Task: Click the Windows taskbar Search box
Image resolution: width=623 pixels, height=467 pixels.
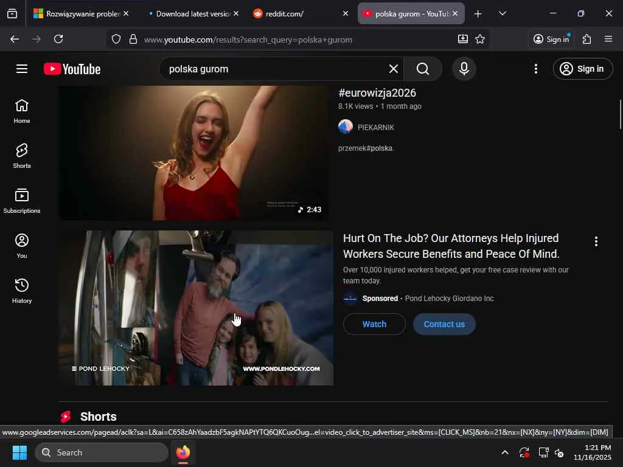Action: 102,452
